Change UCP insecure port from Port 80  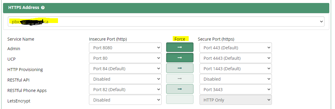point(125,58)
